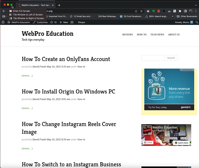199x168 pixels.
Task: Open how to category on Origin post
Action: (81, 99)
